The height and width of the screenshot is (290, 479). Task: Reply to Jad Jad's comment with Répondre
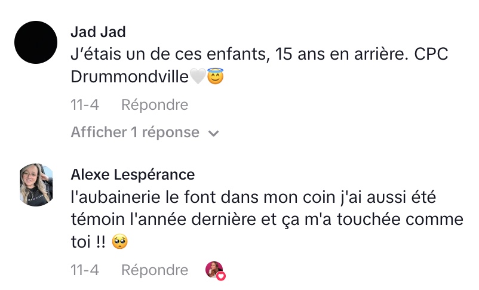155,105
